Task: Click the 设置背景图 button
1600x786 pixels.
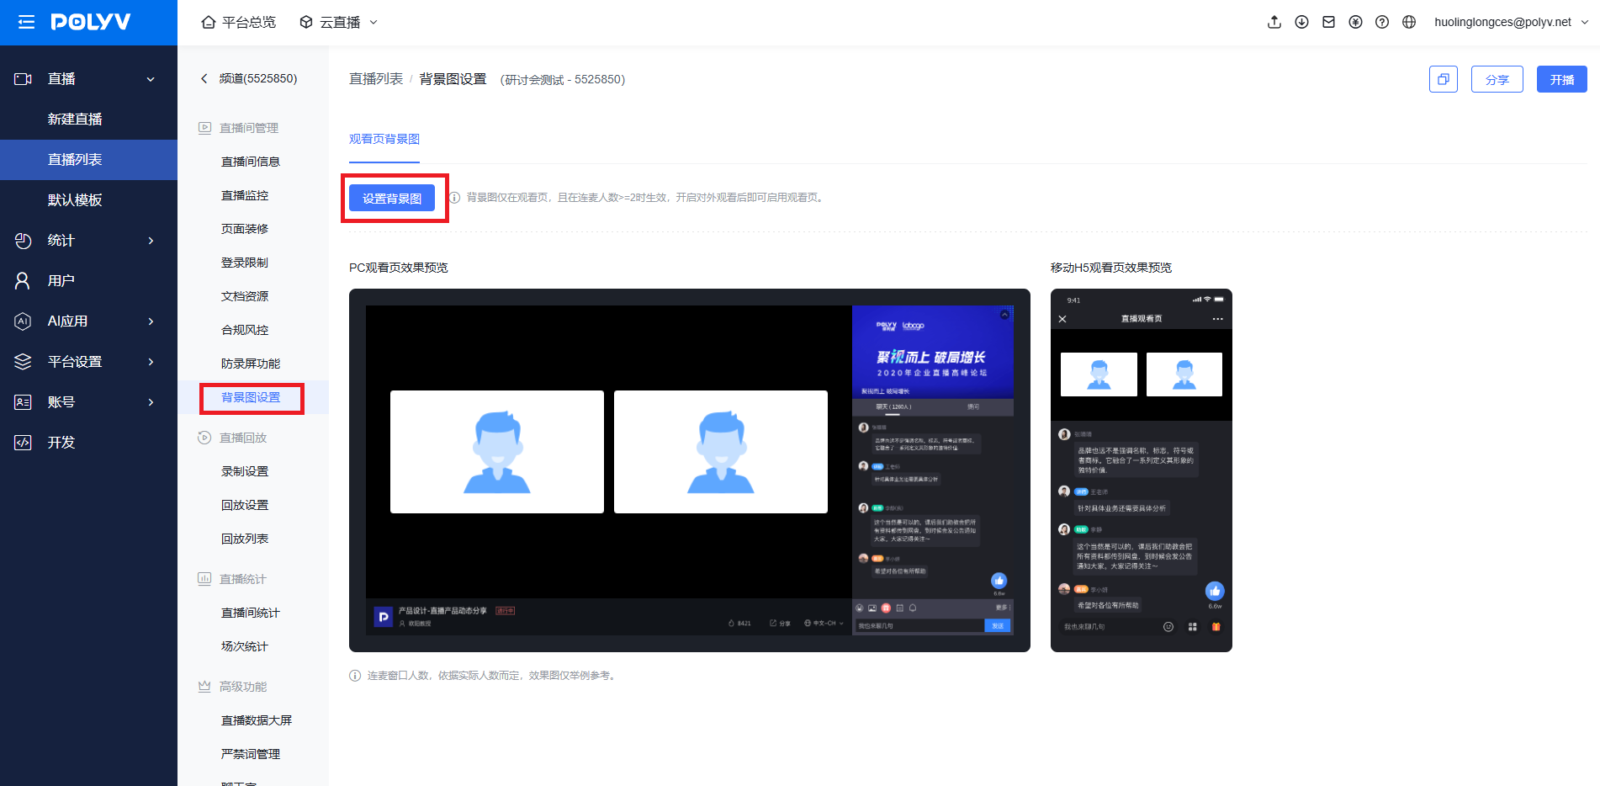Action: coord(392,199)
